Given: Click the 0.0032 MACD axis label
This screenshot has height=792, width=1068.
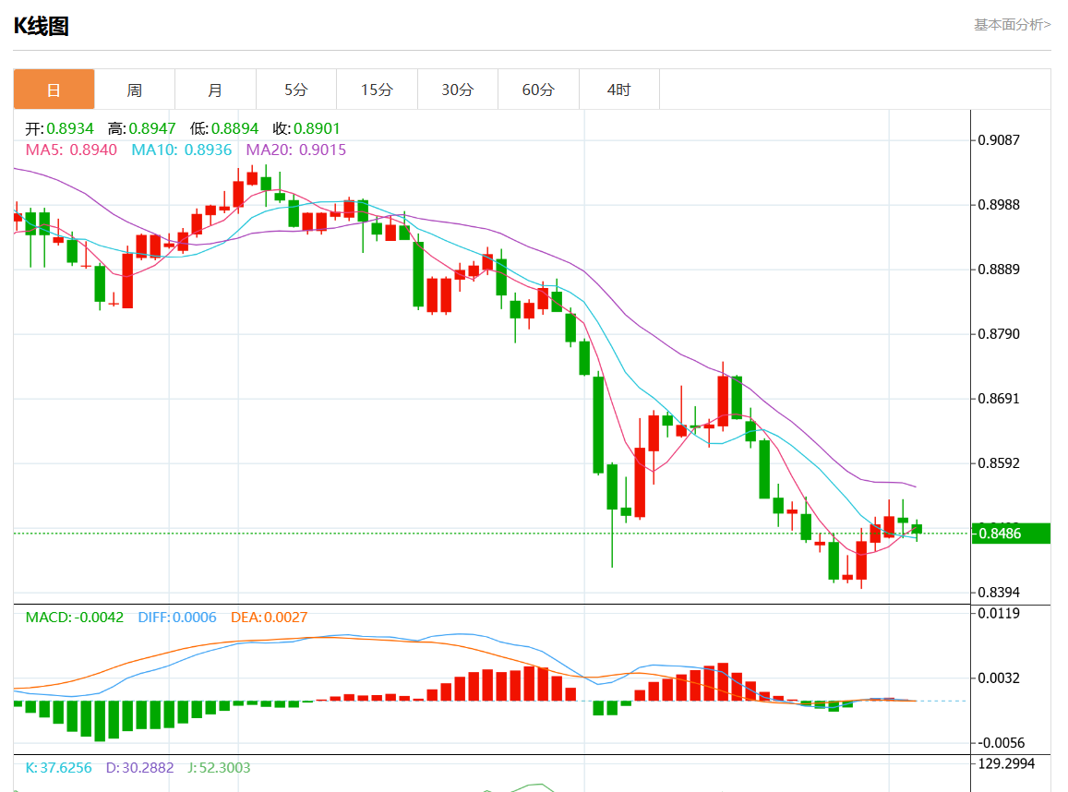Looking at the screenshot, I should click(x=999, y=678).
